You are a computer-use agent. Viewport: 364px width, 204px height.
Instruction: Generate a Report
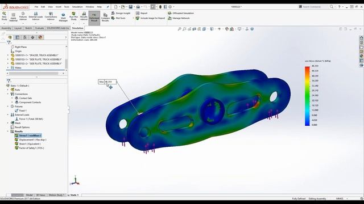[x=142, y=13]
